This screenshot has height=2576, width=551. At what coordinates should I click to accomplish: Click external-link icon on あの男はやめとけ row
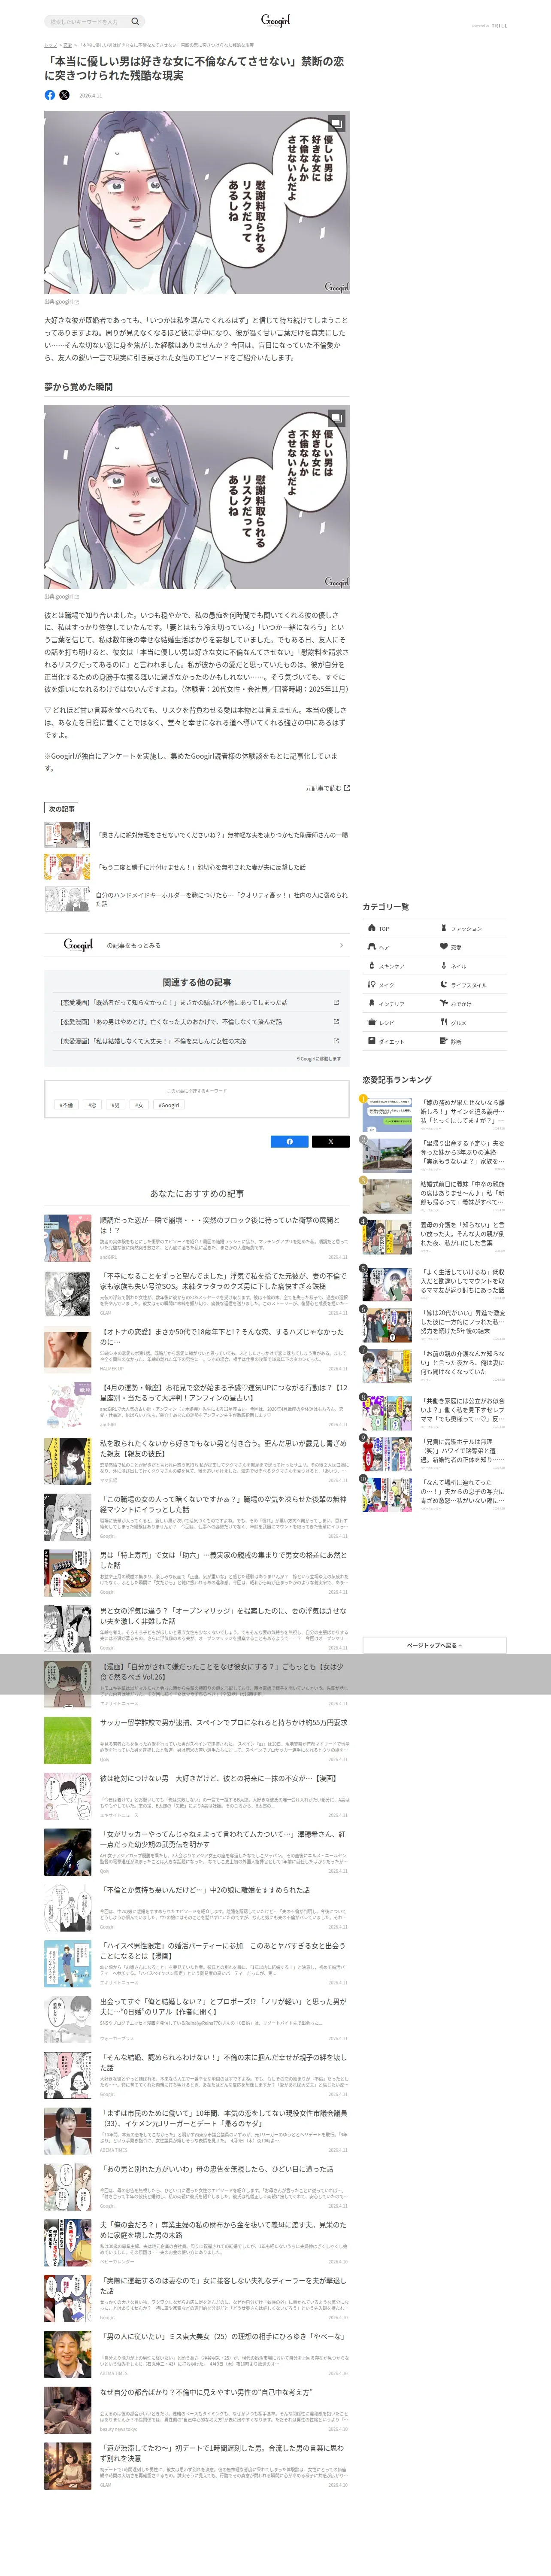click(336, 1022)
